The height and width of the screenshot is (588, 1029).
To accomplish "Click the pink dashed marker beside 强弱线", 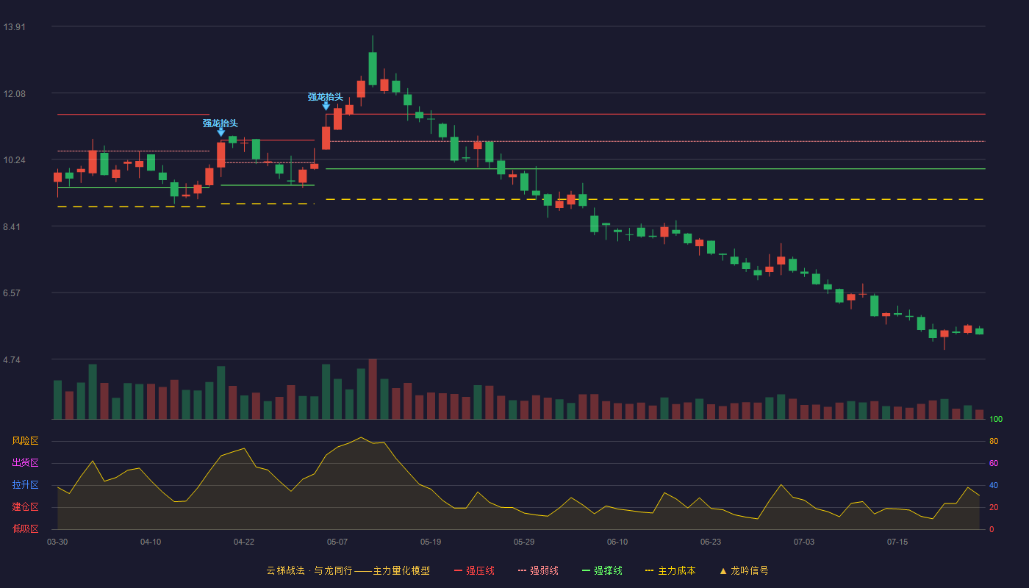I will point(522,570).
